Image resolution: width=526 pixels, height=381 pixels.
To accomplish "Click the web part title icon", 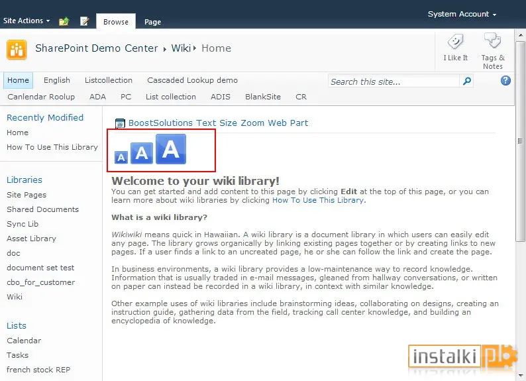I will [x=120, y=123].
